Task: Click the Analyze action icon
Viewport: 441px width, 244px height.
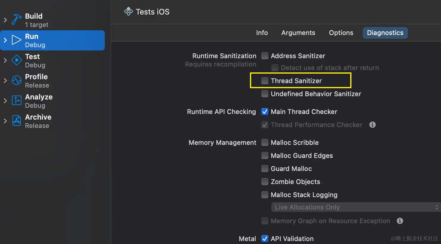Action: 17,101
